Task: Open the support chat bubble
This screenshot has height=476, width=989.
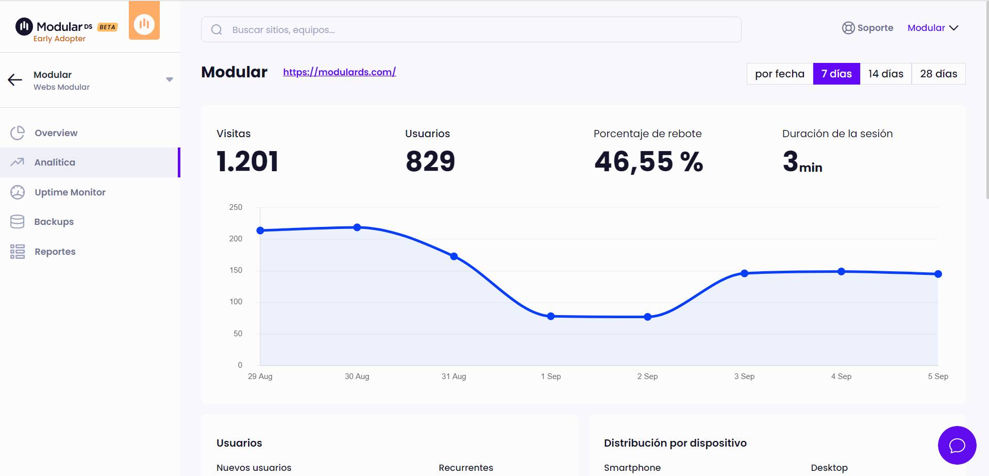Action: click(957, 446)
